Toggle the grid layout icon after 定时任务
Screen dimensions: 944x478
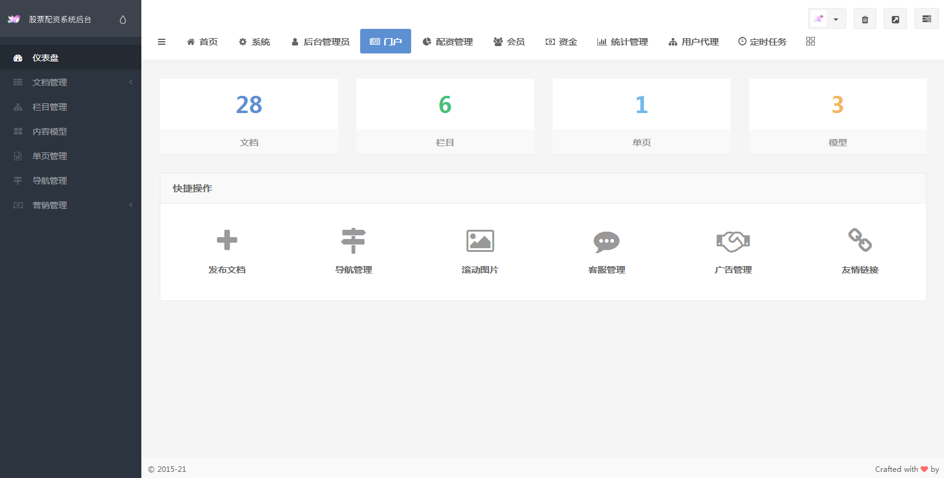pos(810,41)
